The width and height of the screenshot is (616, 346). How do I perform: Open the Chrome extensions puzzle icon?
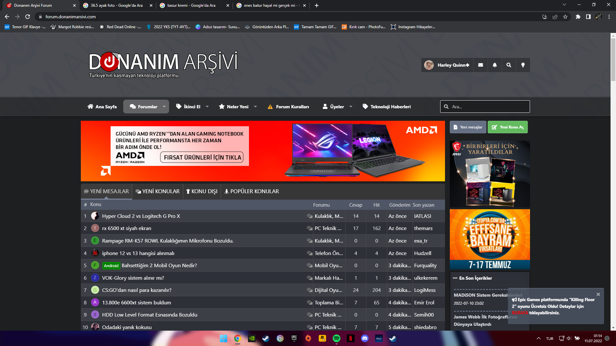[x=578, y=17]
